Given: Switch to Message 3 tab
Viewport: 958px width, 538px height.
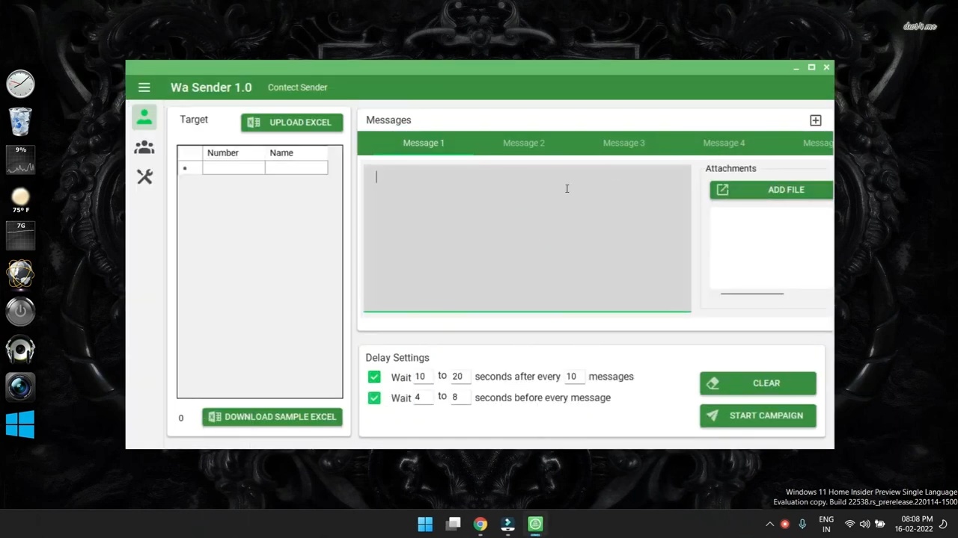Looking at the screenshot, I should (x=623, y=143).
